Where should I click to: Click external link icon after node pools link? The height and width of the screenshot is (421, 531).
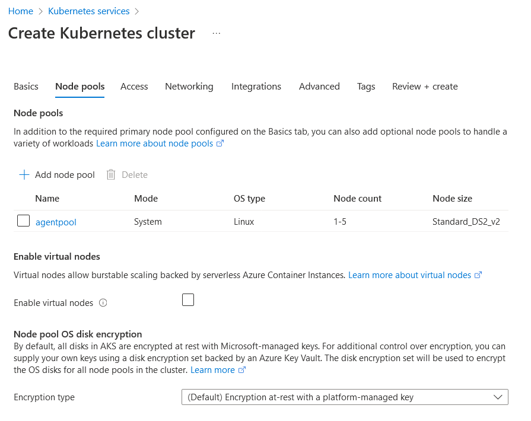[x=220, y=143]
